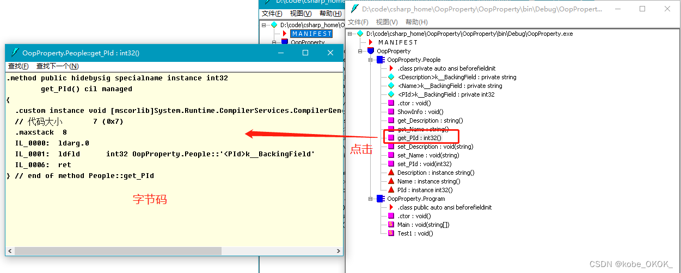This screenshot has height=273, width=681.
Task: Click the 'IL_0001: ldfld' code line
Action: coord(165,154)
